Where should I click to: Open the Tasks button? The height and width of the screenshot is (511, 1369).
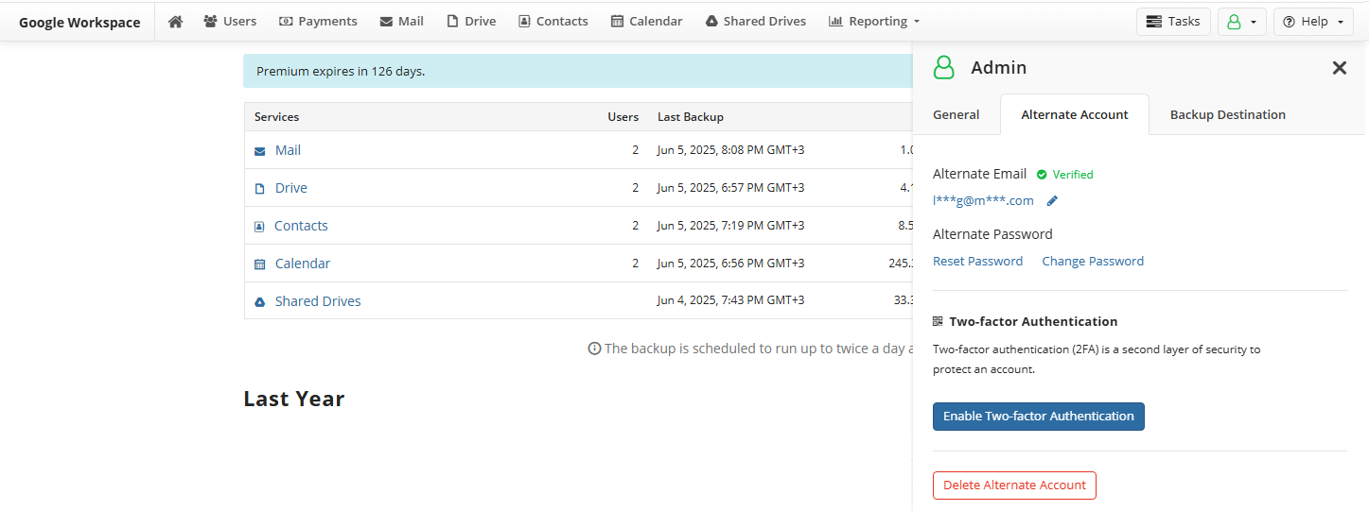pyautogui.click(x=1173, y=21)
